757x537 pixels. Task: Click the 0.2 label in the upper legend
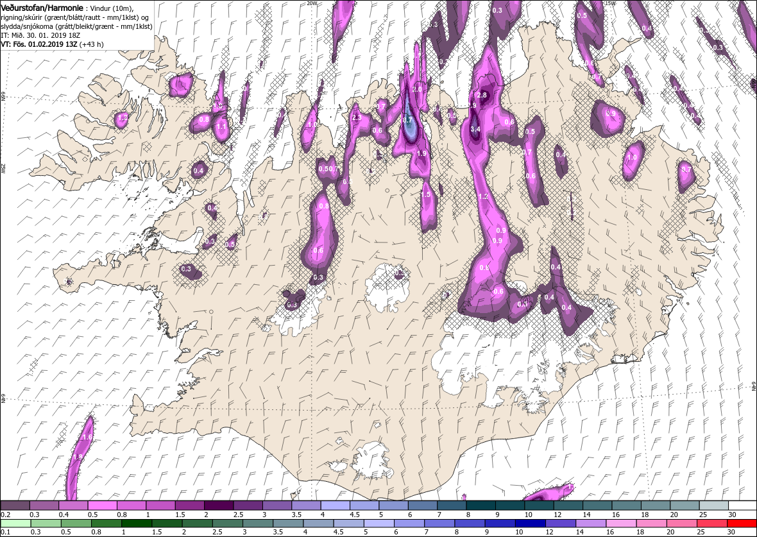[x=5, y=515]
